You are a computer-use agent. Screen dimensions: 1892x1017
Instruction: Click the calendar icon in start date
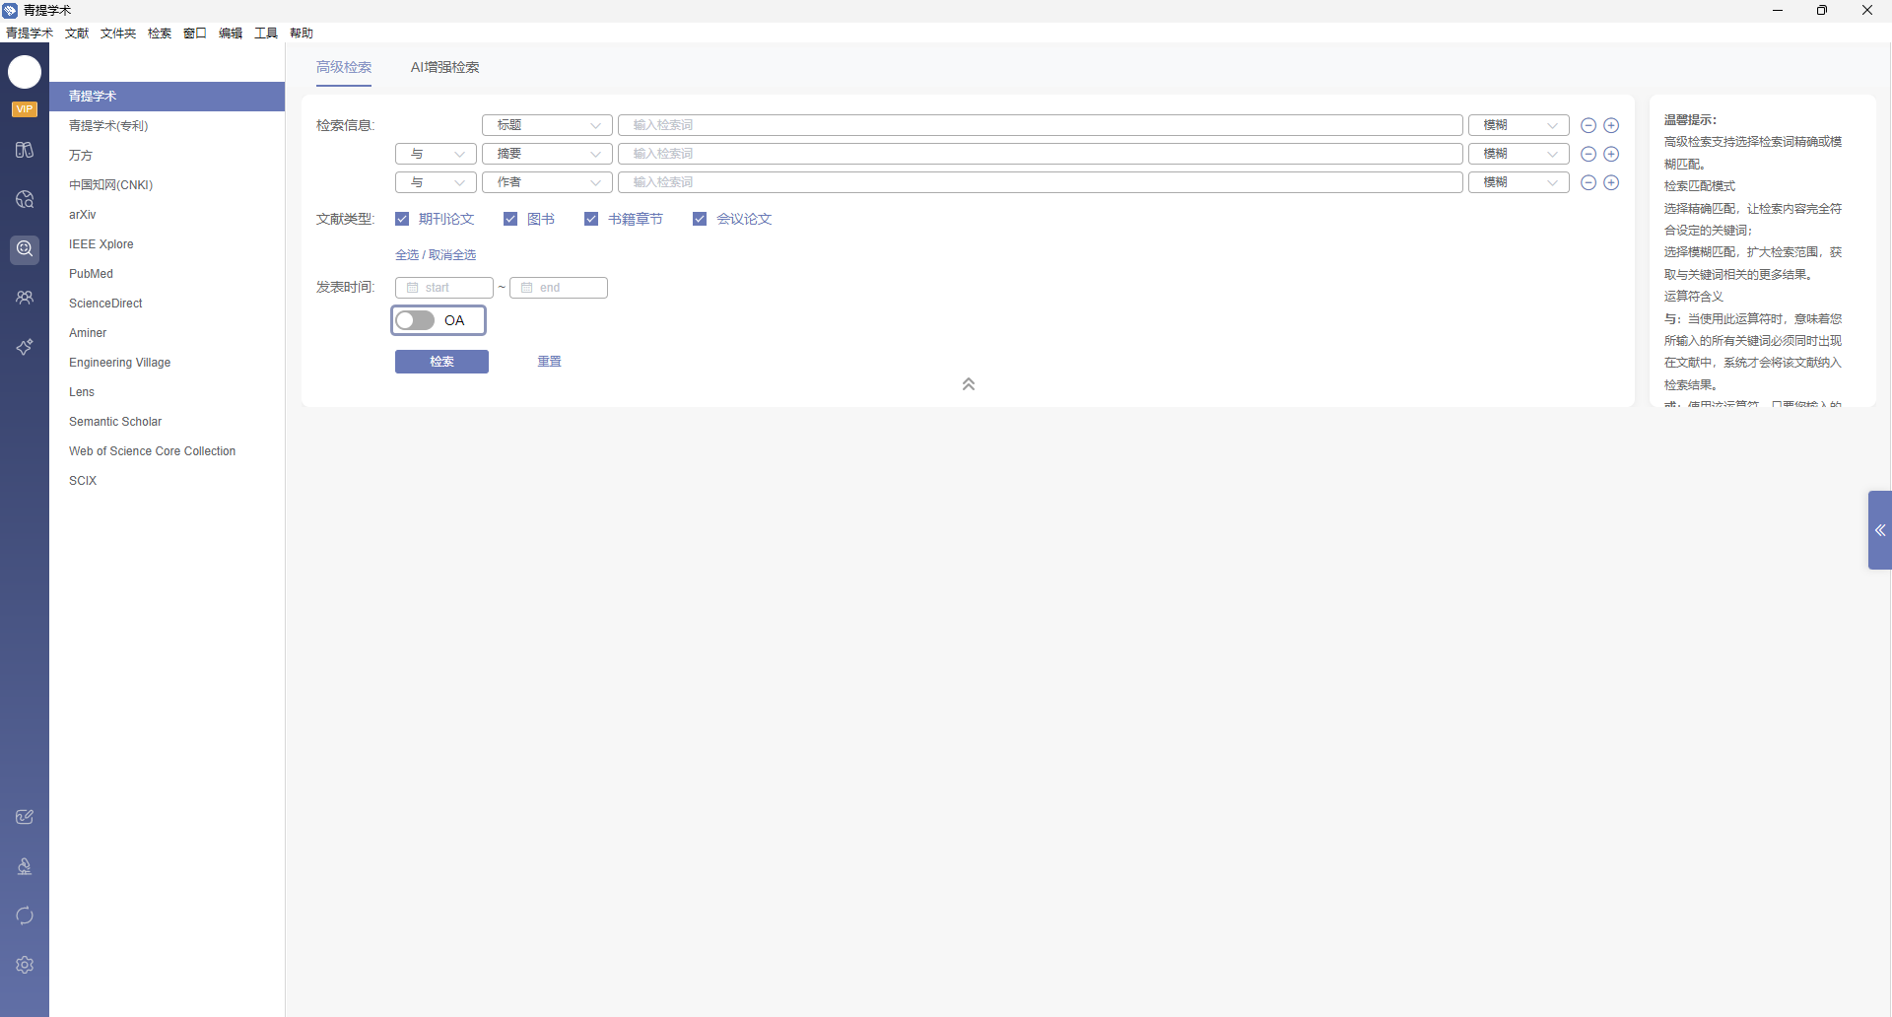pos(413,288)
